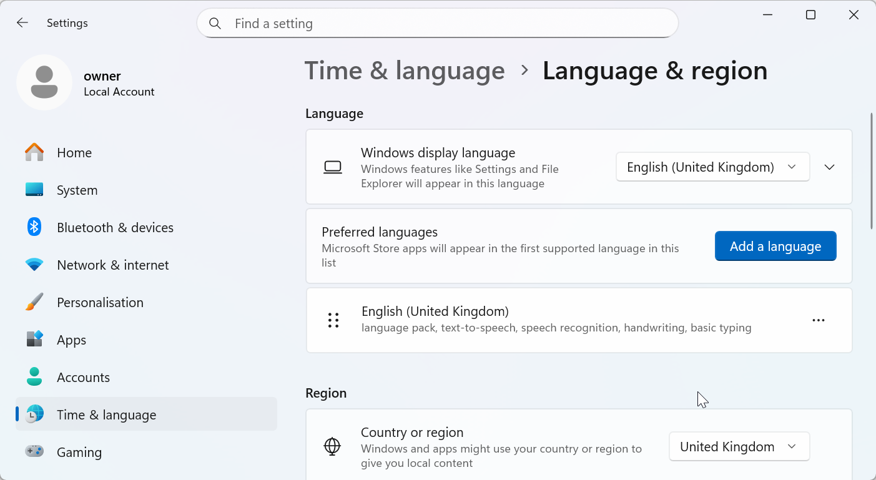Open more options for English (United Kingdom)

pos(818,320)
